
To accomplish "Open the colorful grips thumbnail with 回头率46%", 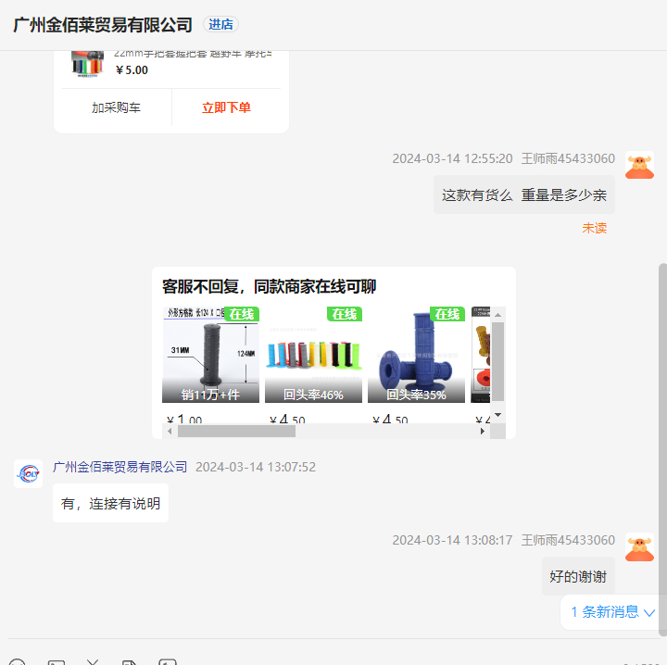I will pyautogui.click(x=313, y=355).
